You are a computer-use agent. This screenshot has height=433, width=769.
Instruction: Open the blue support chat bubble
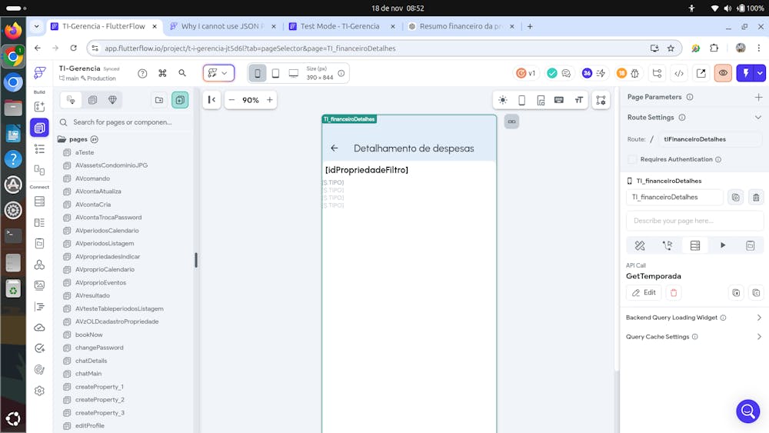[x=748, y=411]
